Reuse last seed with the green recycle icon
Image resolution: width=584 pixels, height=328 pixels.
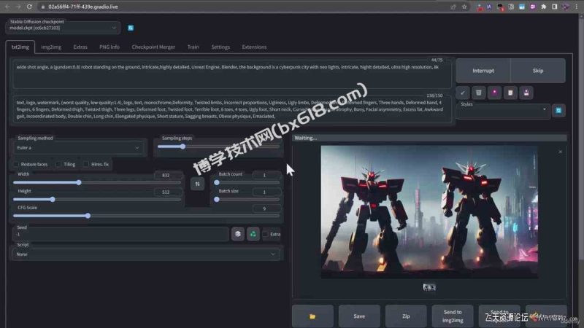tap(253, 234)
